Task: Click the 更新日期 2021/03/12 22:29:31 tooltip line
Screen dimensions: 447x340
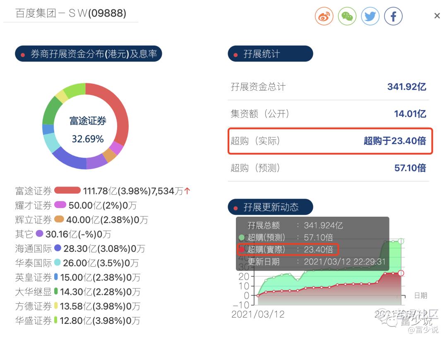Action: tap(317, 262)
